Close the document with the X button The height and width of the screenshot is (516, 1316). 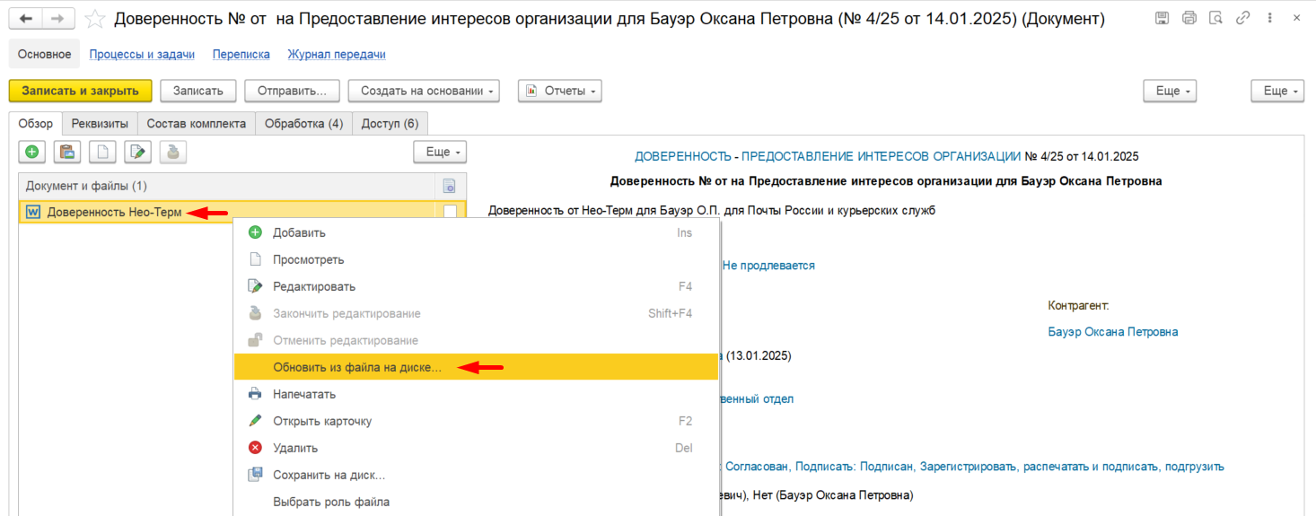[1294, 18]
